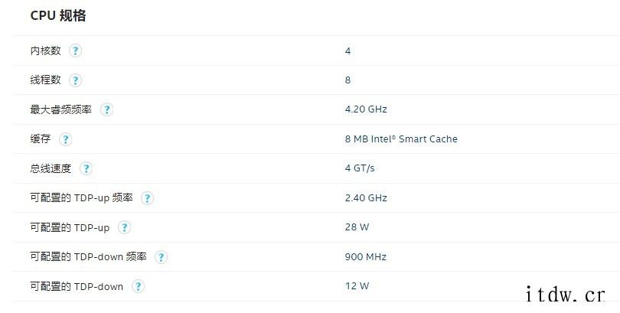Click the 线程数 label text
Viewport: 620px width, 313px height.
(x=45, y=80)
